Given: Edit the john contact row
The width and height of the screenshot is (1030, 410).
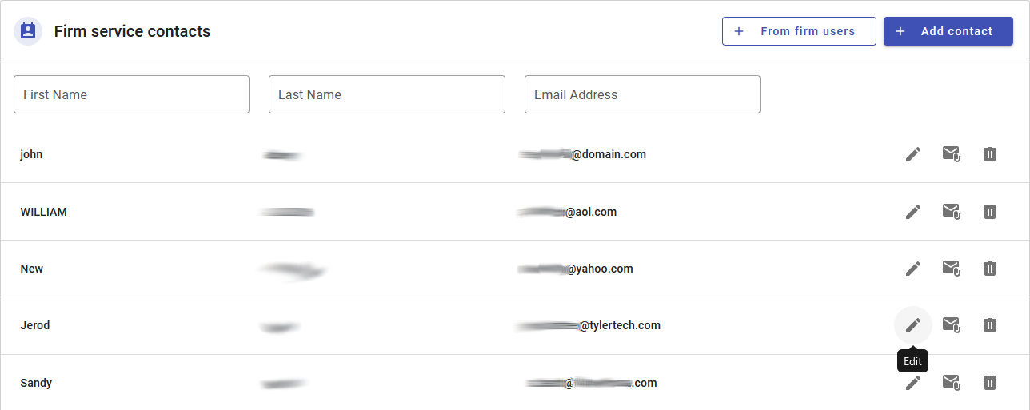Looking at the screenshot, I should [x=913, y=154].
